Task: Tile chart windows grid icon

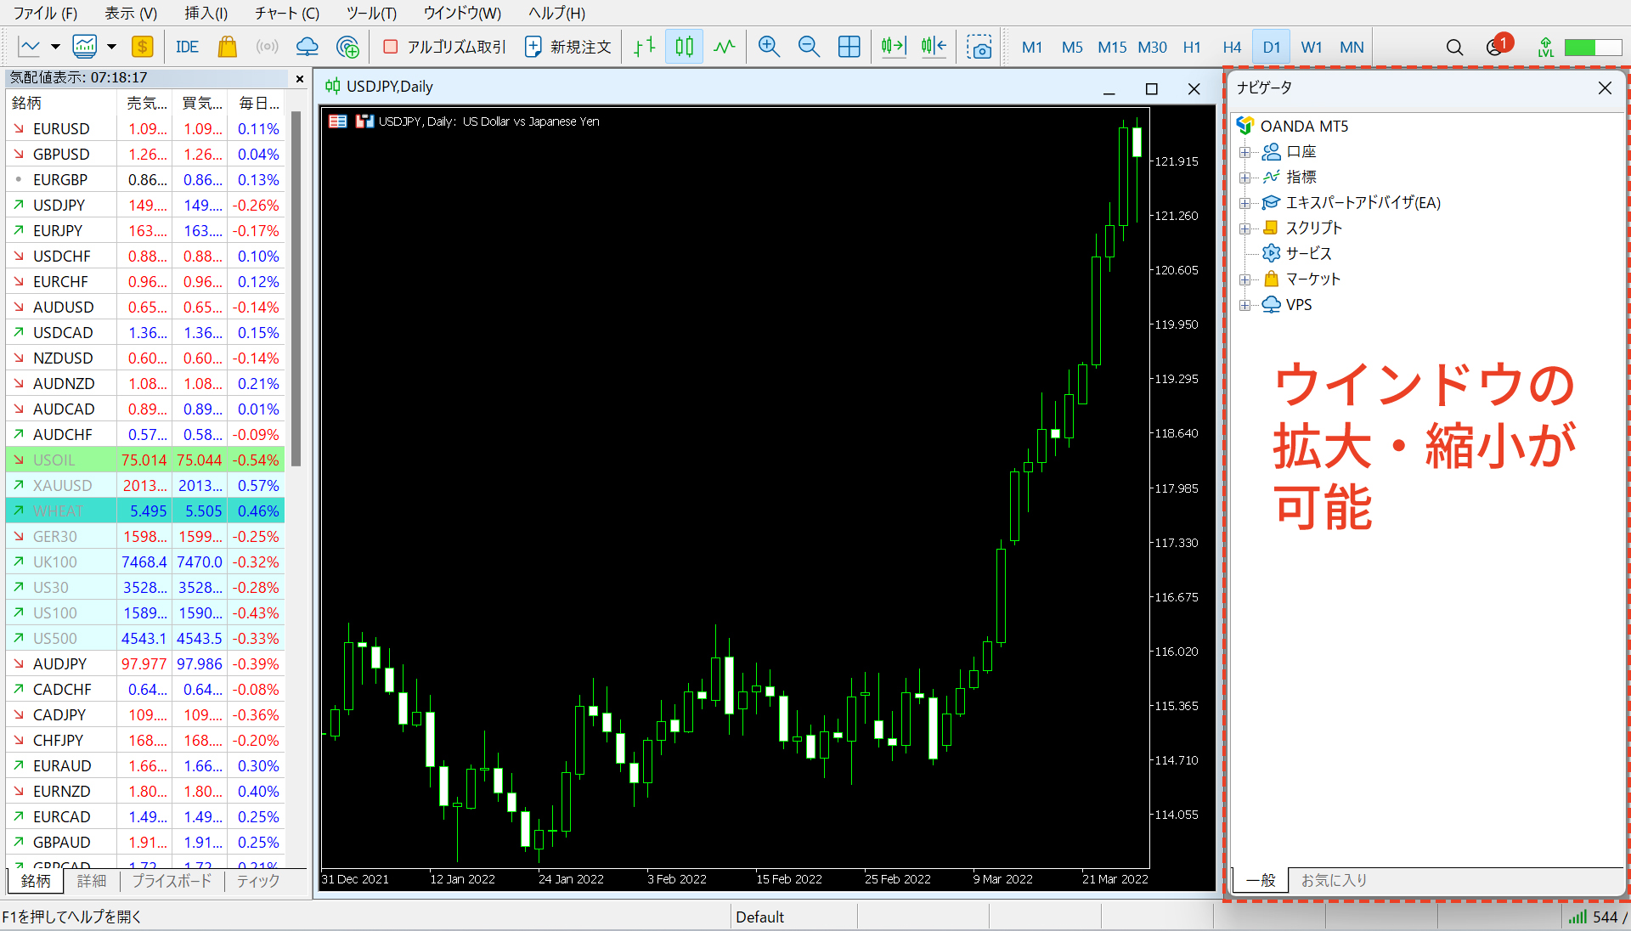Action: 849,47
